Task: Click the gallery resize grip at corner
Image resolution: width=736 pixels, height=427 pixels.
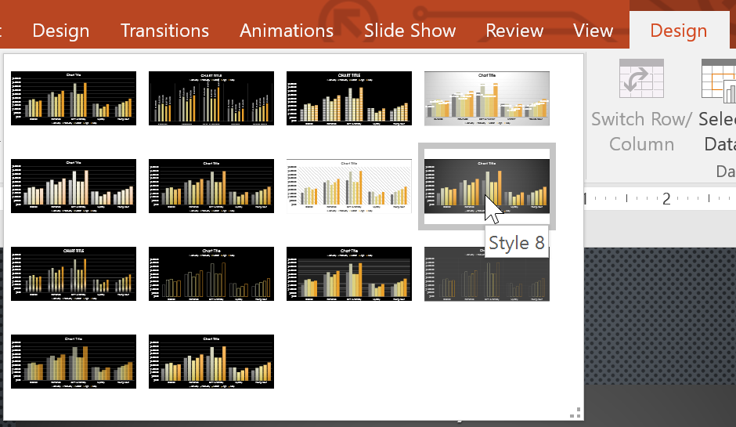Action: click(x=575, y=413)
